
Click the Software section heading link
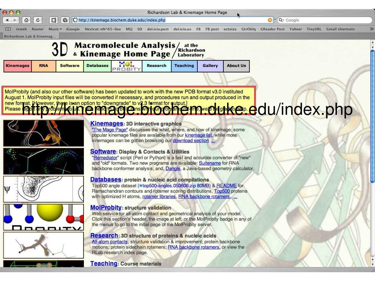point(103,151)
